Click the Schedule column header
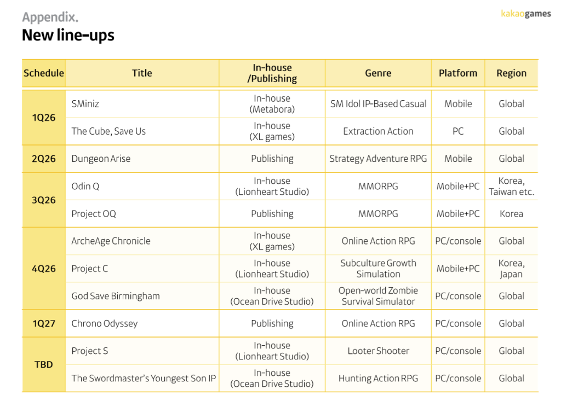561x401 pixels. 44,73
